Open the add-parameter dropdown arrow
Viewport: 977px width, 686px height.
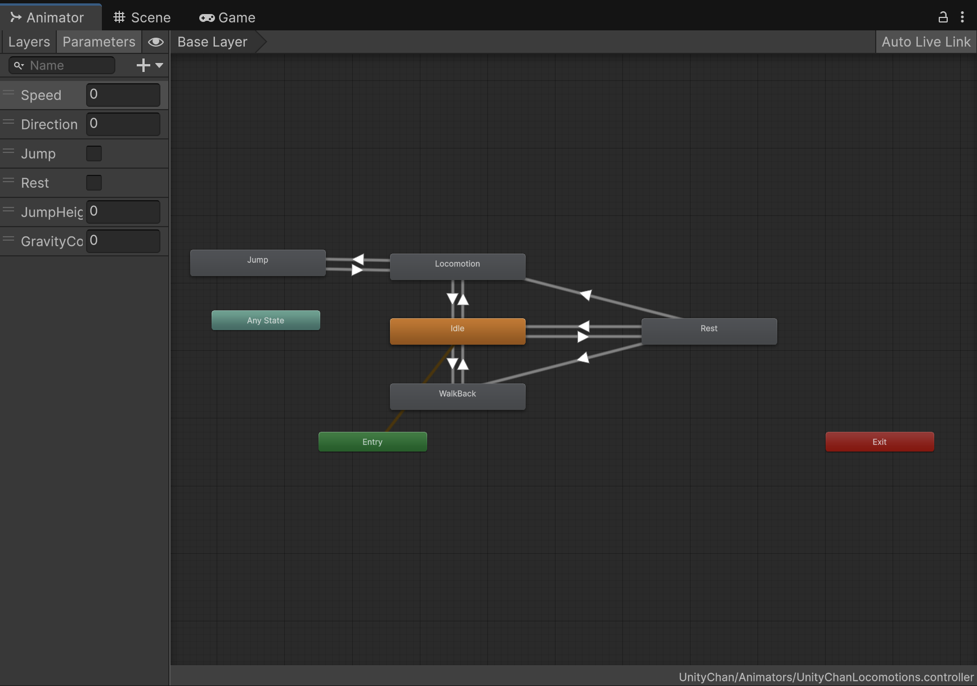pyautogui.click(x=160, y=65)
